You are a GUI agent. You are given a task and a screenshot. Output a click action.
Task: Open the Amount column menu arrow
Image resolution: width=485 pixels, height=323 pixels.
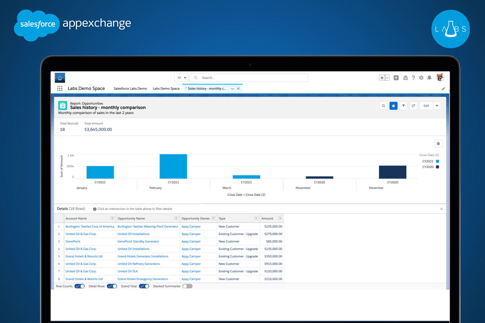point(280,218)
